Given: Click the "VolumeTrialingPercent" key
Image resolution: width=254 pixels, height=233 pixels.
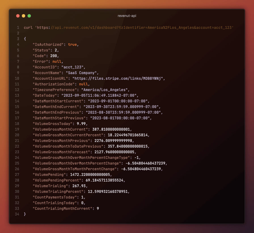Looking at the screenshot, I should [x=58, y=192].
